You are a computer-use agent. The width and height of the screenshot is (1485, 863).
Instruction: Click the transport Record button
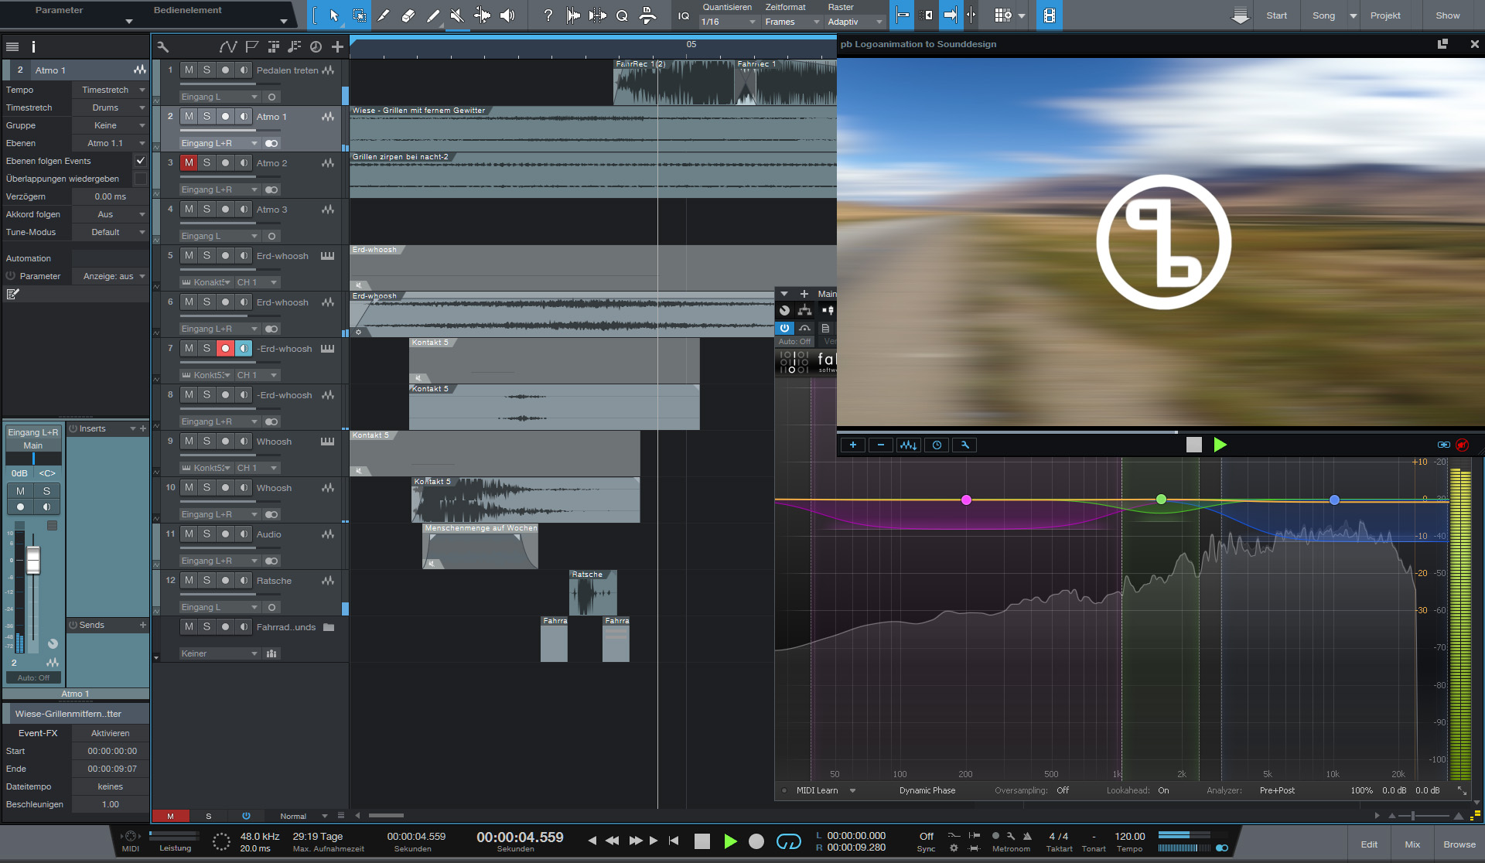point(756,841)
